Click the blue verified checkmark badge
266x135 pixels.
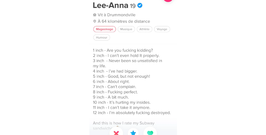(140, 5)
